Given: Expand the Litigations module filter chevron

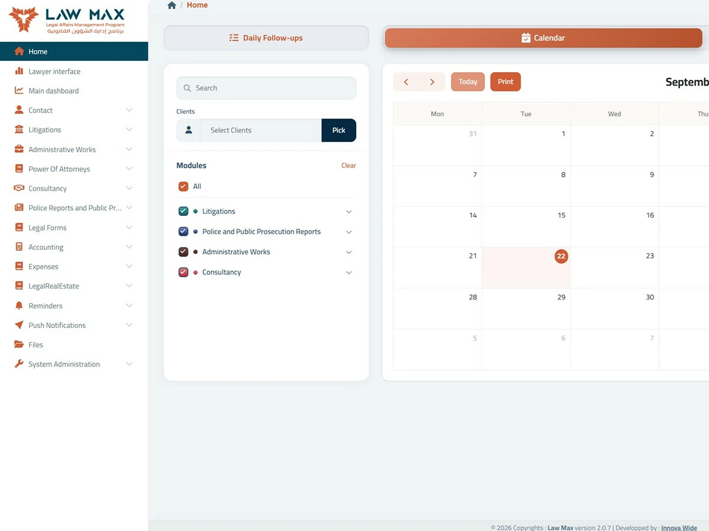Looking at the screenshot, I should (349, 212).
